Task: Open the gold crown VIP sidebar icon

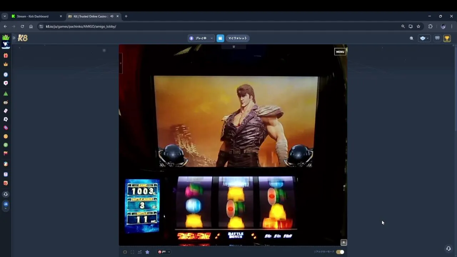Action: point(5,64)
